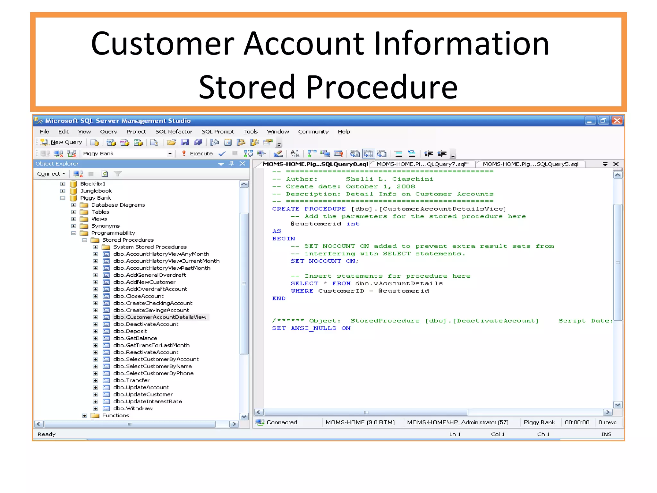Click the Specify Values for Template Parameters icon

295,154
